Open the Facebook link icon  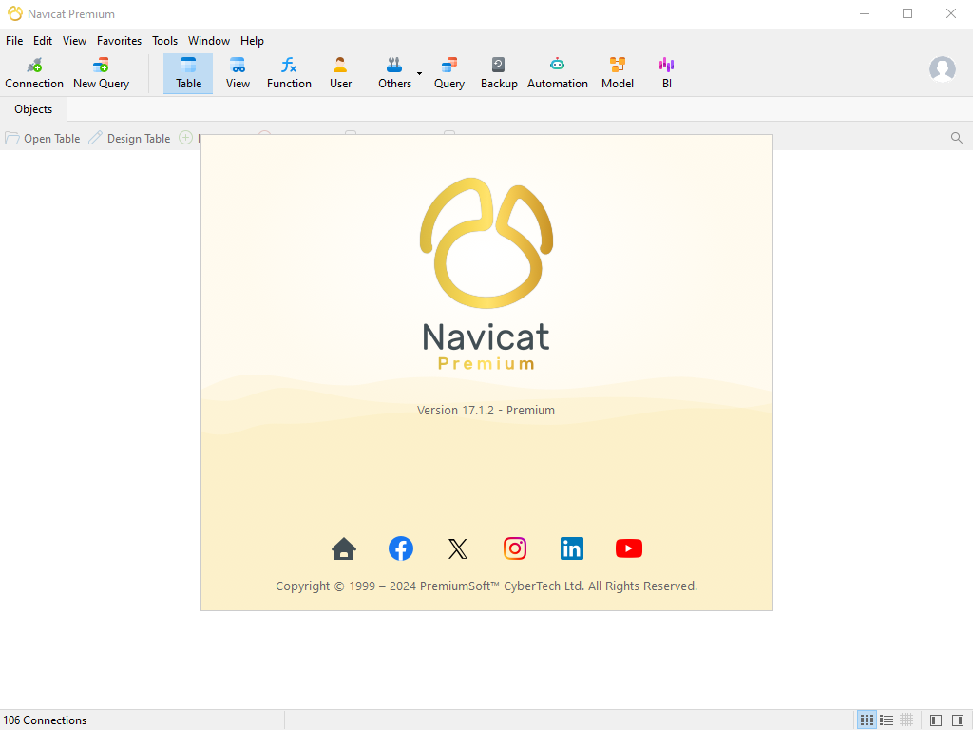pyautogui.click(x=401, y=548)
